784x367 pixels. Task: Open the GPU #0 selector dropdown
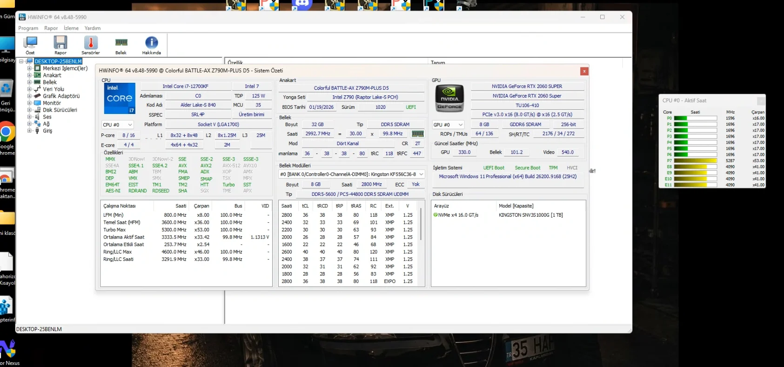[449, 125]
